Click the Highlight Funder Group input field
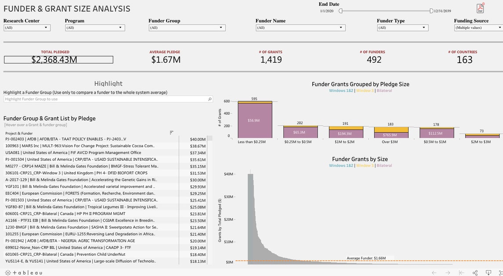This screenshot has width=503, height=276. [105, 99]
